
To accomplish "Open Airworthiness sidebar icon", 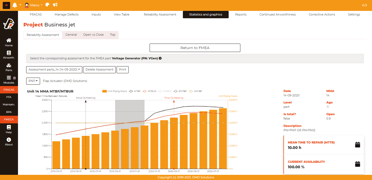I will point(9,55).
